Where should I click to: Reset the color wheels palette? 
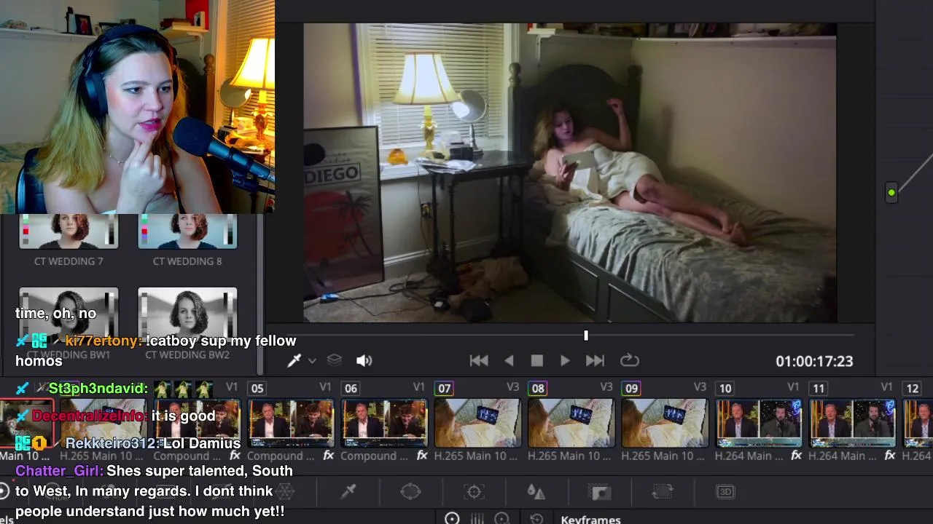[x=536, y=519]
